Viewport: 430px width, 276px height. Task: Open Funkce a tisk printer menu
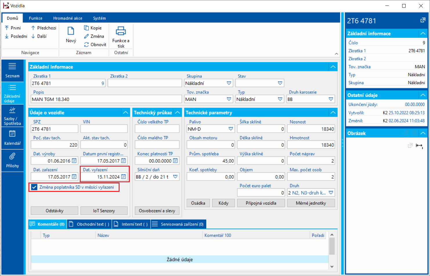(121, 37)
